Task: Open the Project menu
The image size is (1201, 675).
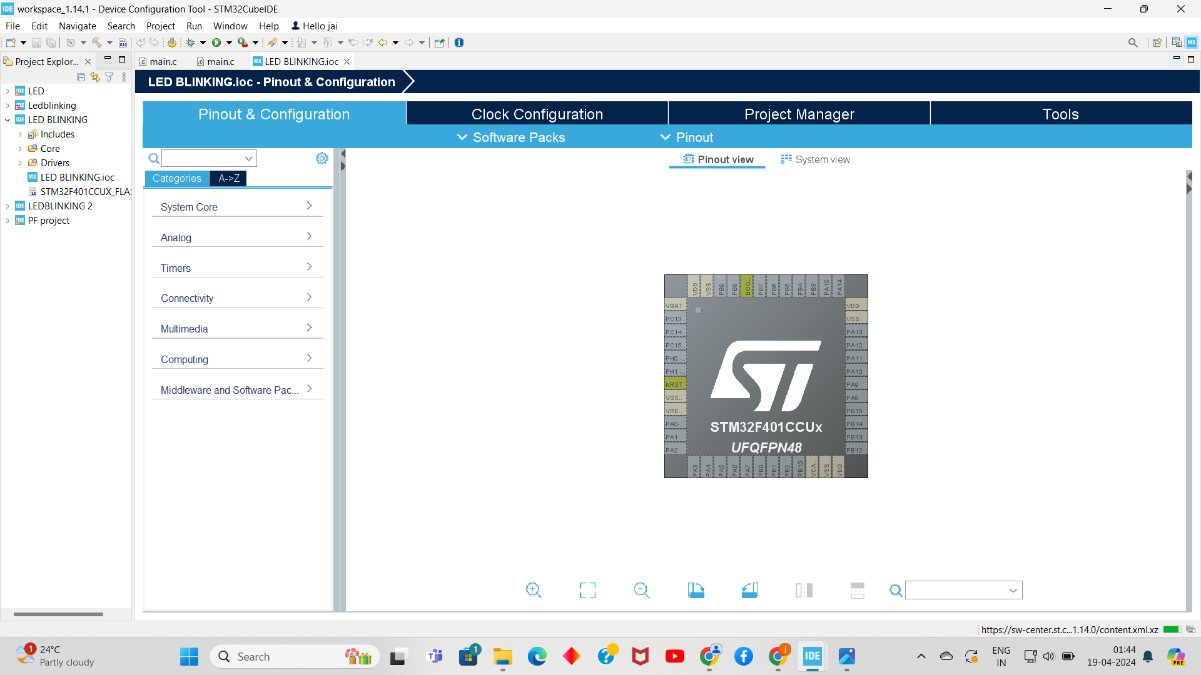Action: [x=161, y=26]
